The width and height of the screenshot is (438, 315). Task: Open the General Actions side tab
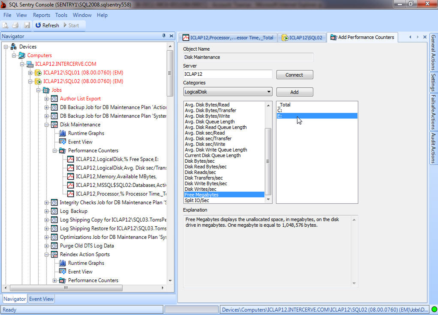click(434, 52)
